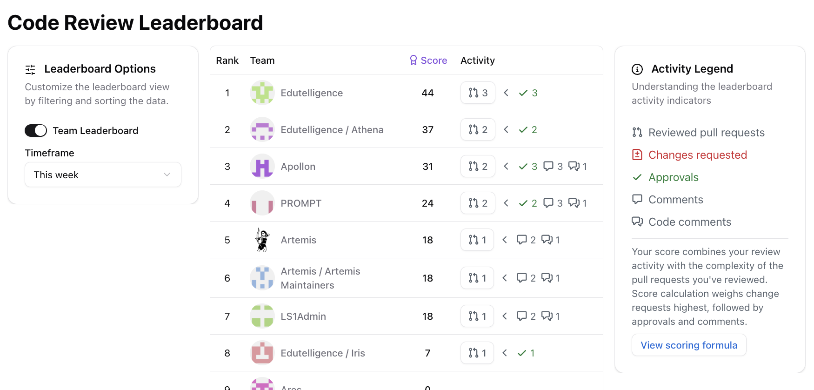Image resolution: width=814 pixels, height=390 pixels.
Task: Click the Artemis archer avatar
Action: click(262, 240)
